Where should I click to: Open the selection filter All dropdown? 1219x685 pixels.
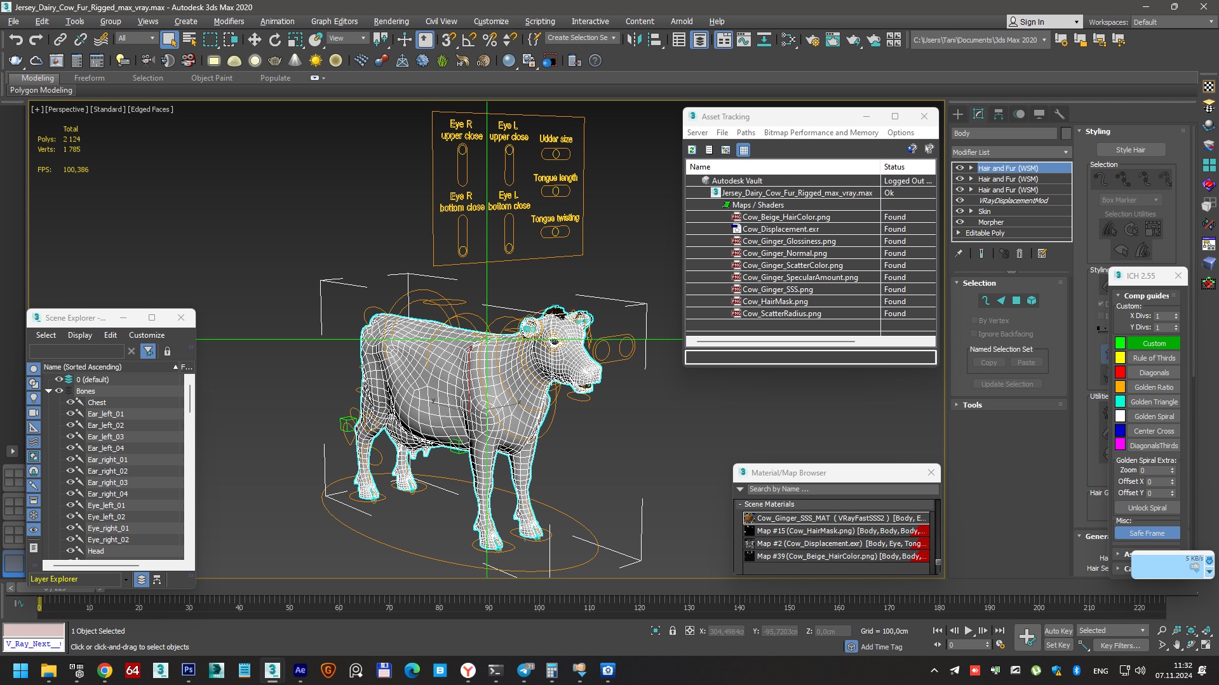pos(137,38)
